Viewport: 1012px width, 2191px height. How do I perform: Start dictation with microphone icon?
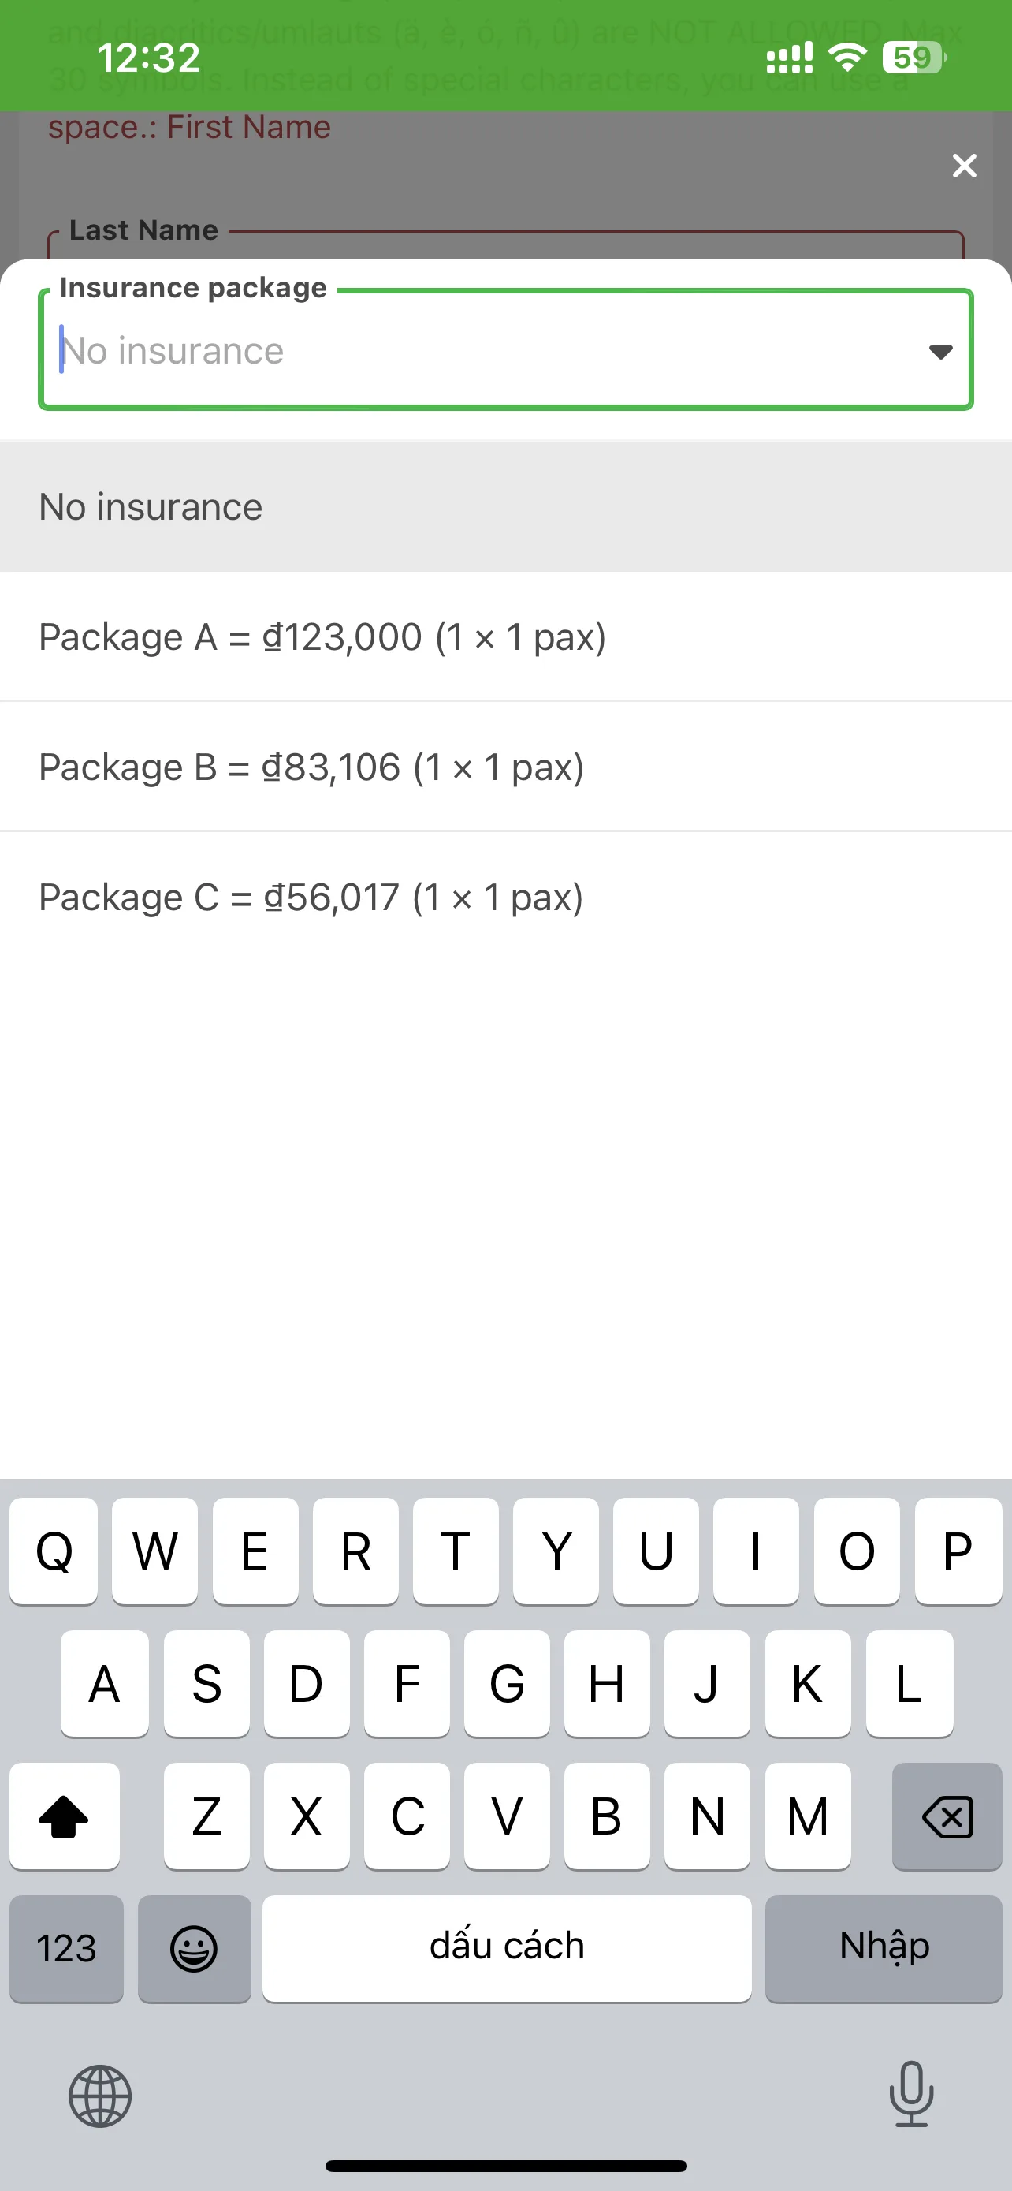click(911, 2094)
